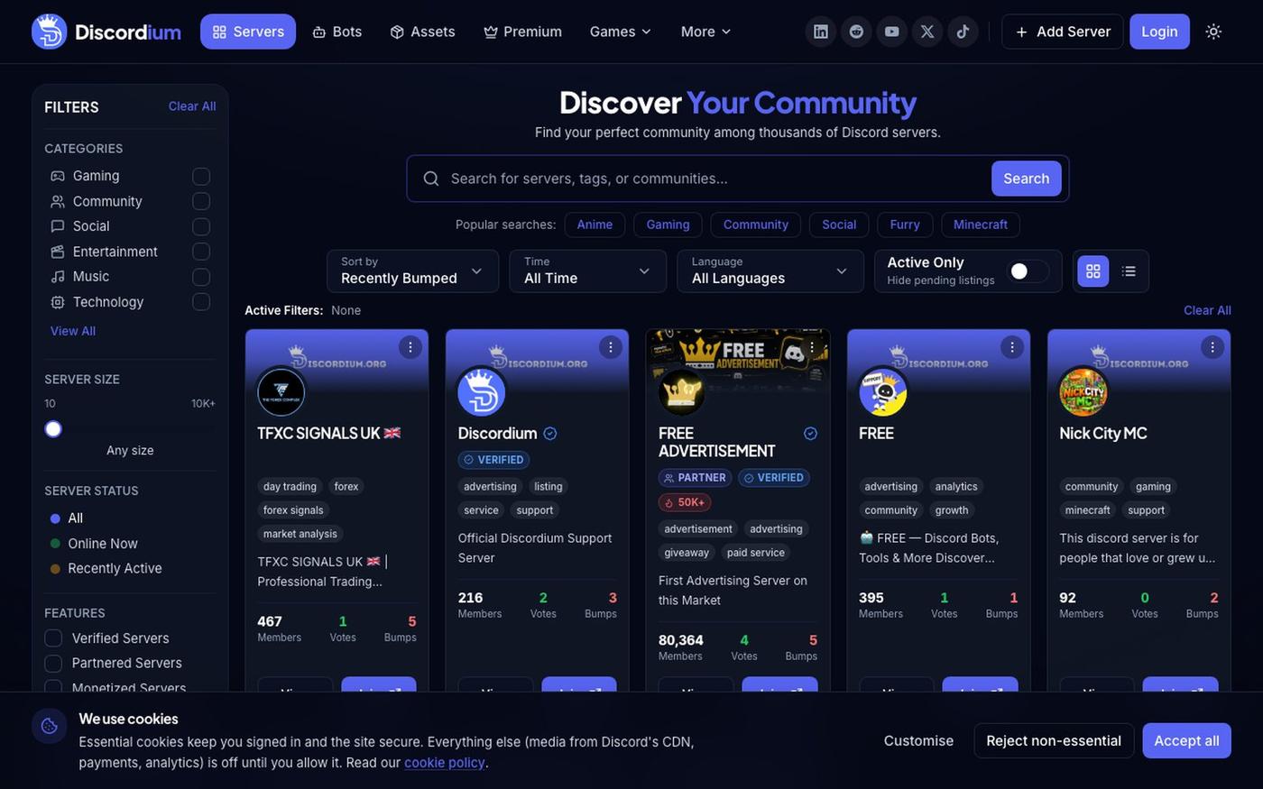Open the Reddit social icon
1263x789 pixels.
pos(856,32)
